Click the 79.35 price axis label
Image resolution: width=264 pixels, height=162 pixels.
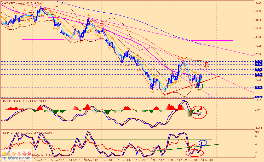(x=259, y=46)
